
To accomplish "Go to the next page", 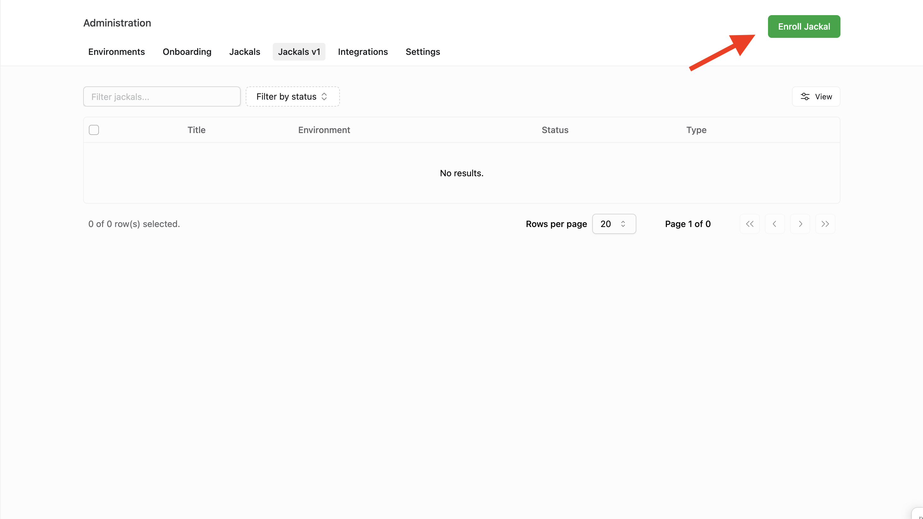I will (800, 224).
